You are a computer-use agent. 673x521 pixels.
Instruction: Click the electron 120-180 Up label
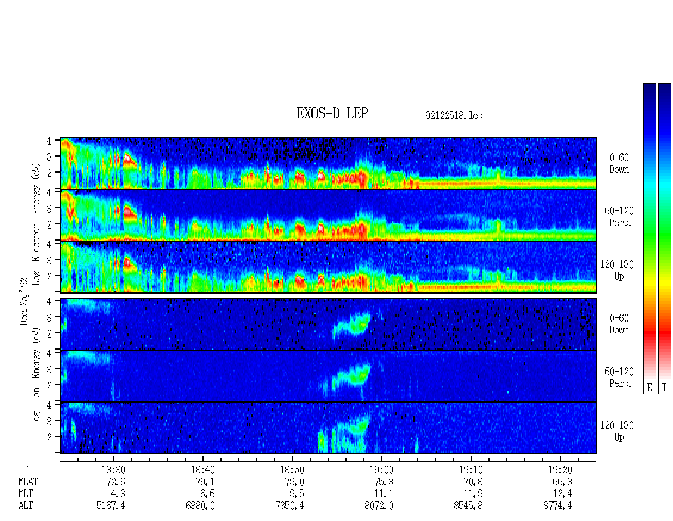click(617, 270)
